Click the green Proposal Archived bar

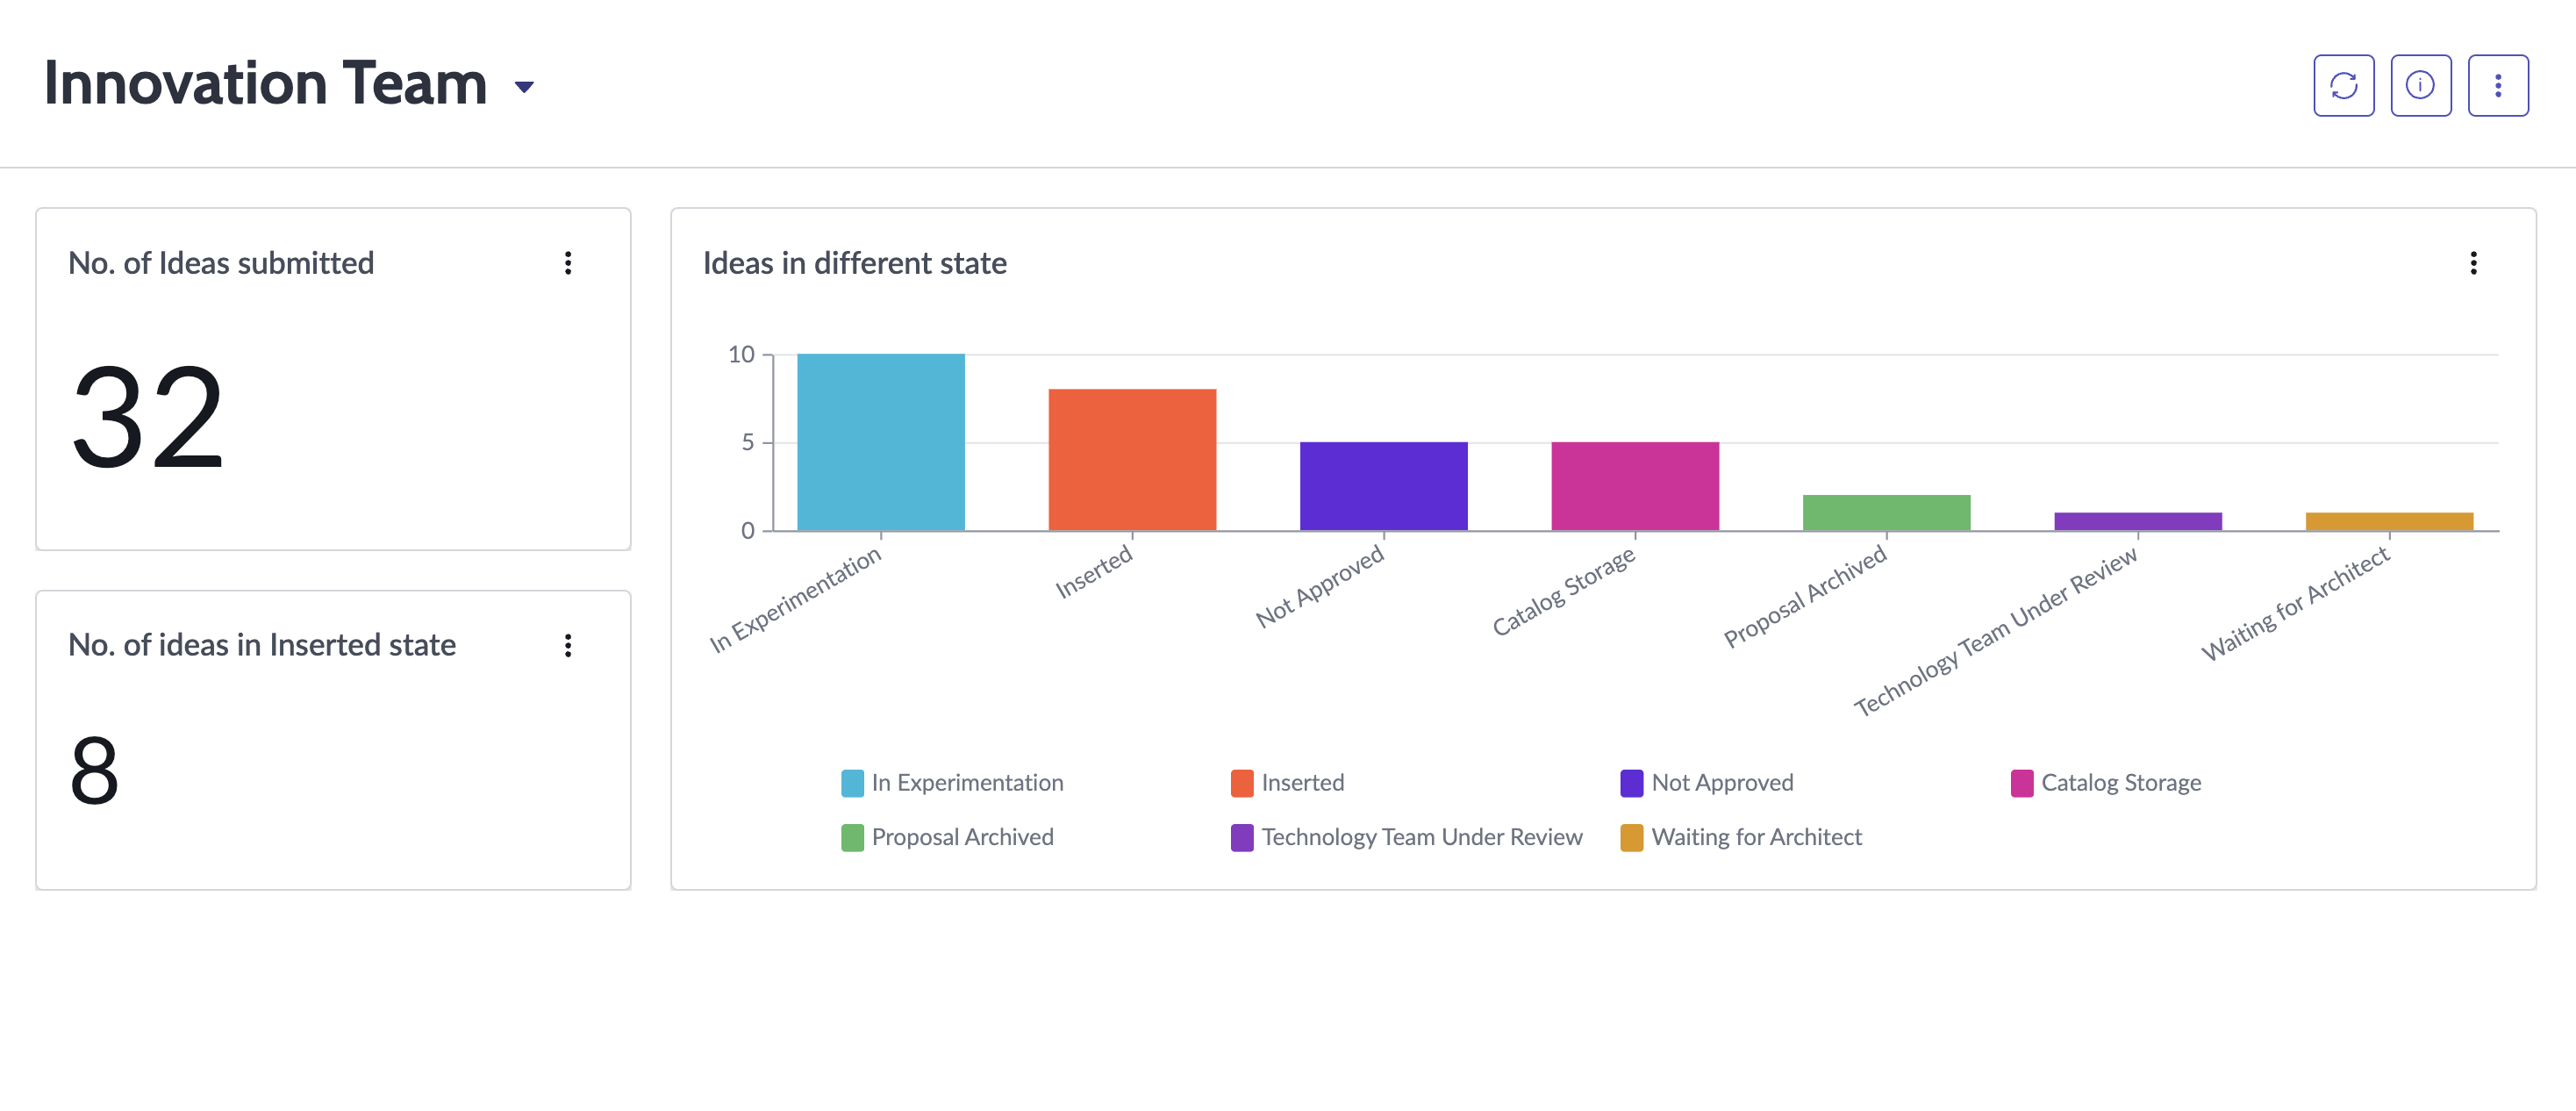point(1886,512)
